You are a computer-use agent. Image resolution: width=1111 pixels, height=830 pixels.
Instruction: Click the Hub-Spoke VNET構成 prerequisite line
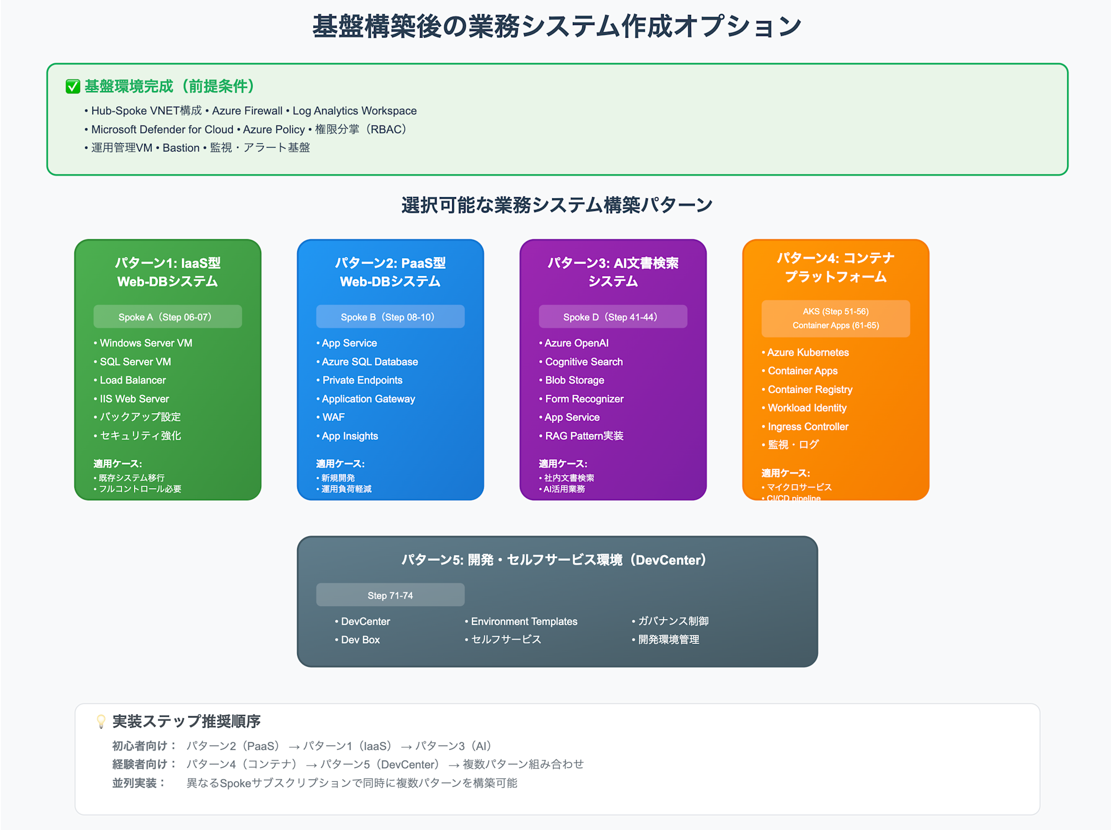point(251,110)
